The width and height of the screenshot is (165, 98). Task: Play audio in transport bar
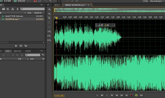102,95
